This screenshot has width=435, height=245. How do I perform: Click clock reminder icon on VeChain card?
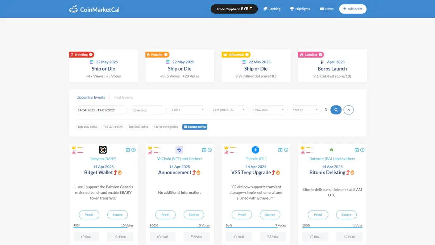[210, 150]
